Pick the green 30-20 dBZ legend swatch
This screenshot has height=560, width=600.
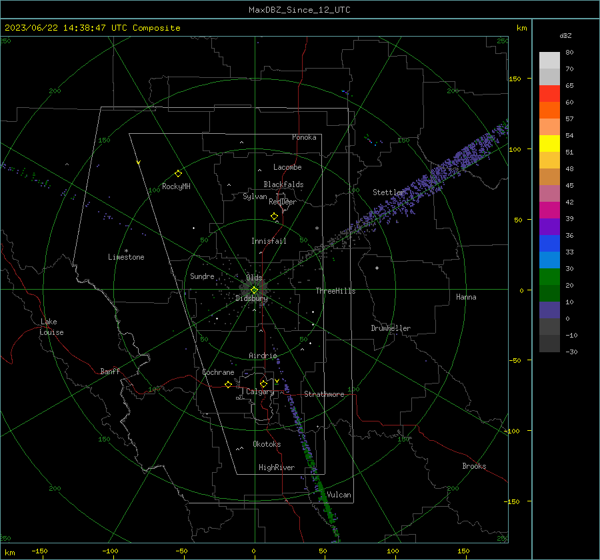[549, 277]
